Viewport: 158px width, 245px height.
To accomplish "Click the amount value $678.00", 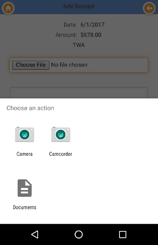I will (x=91, y=35).
